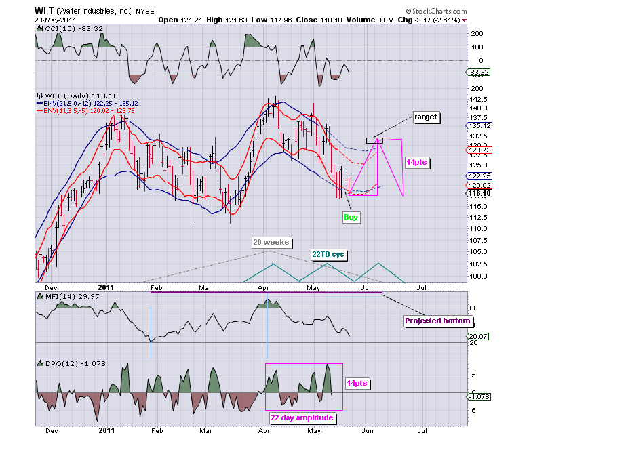Click the 120.02 red price tag
The image size is (630, 450).
pyautogui.click(x=479, y=186)
